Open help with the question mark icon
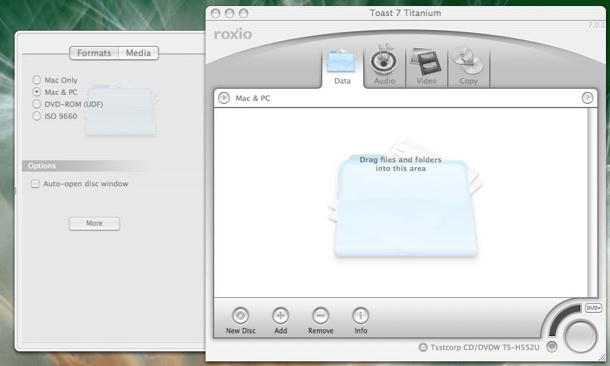The image size is (610, 366). coord(587,98)
